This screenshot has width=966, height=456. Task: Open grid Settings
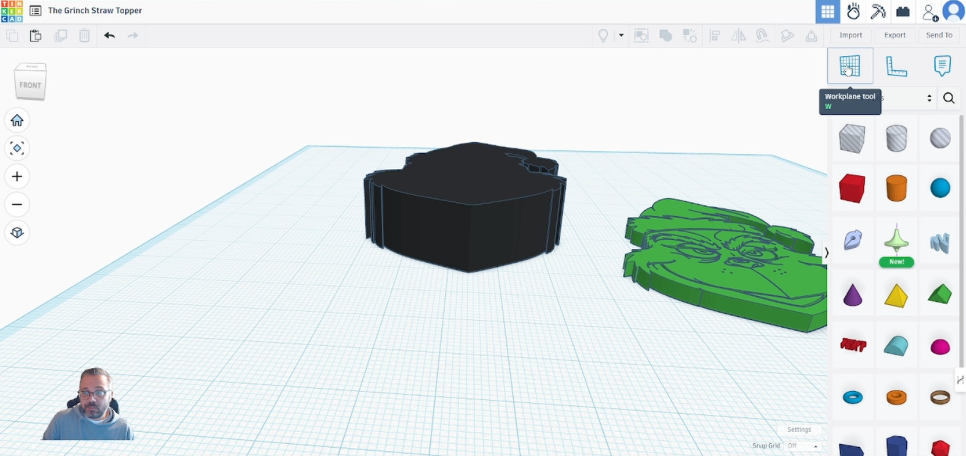tap(799, 429)
